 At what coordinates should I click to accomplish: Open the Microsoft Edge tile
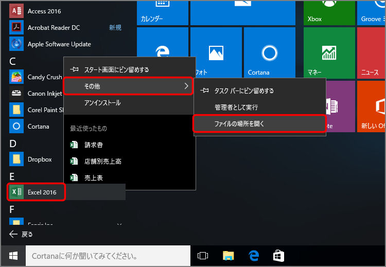click(163, 42)
